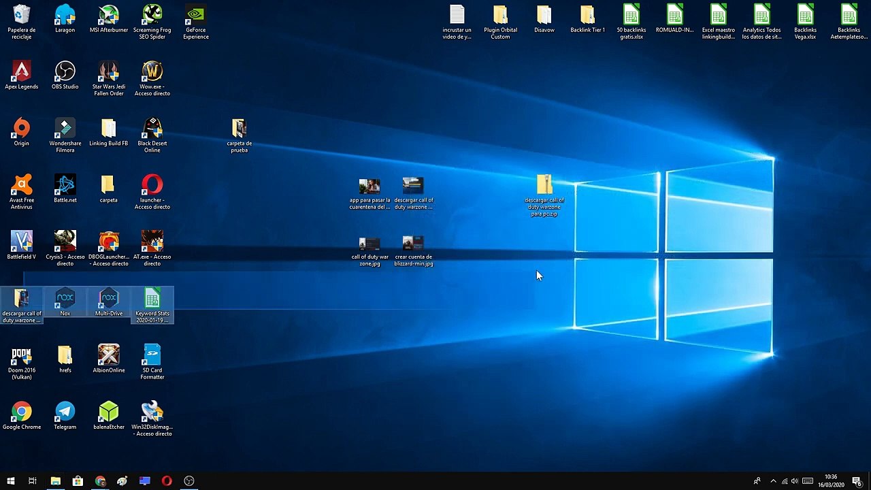Click the MSI Afterburner shortcut
Viewport: 871px width, 490px height.
[x=109, y=19]
